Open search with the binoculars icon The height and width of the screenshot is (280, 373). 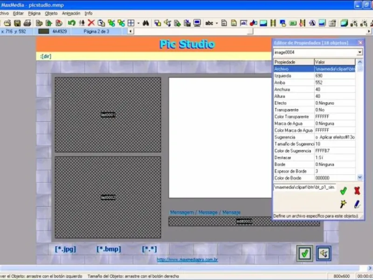[x=145, y=23]
